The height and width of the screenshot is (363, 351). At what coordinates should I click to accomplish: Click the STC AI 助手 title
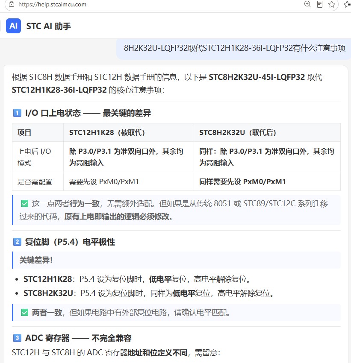click(x=49, y=26)
